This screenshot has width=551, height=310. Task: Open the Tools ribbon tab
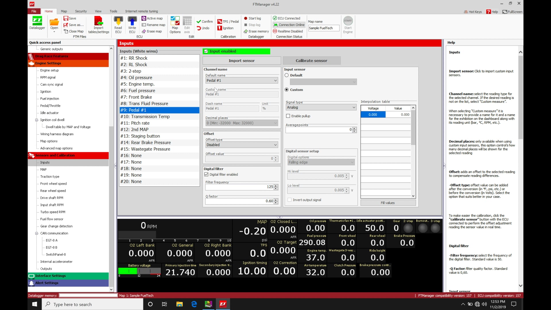113,11
